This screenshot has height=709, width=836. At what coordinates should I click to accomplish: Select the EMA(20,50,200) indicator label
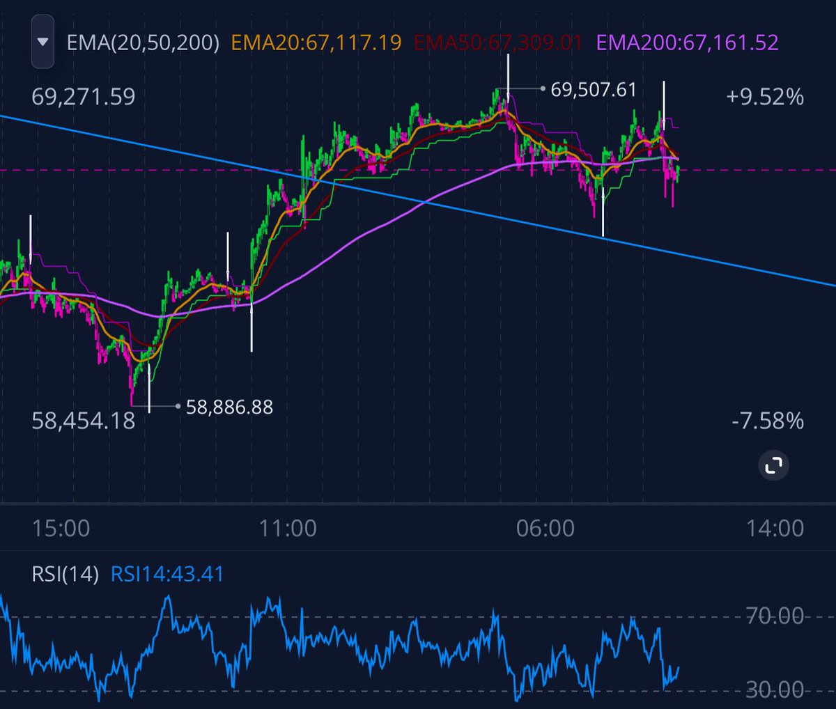[x=143, y=42]
